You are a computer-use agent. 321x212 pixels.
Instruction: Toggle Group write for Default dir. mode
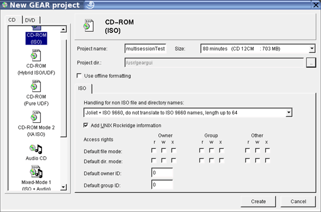pyautogui.click(x=211, y=160)
